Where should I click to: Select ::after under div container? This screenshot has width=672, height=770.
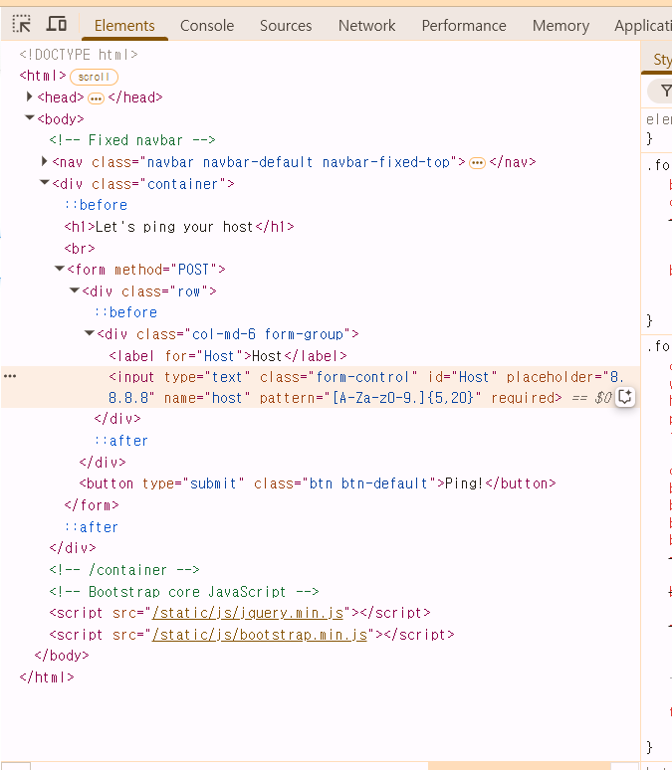click(x=91, y=527)
